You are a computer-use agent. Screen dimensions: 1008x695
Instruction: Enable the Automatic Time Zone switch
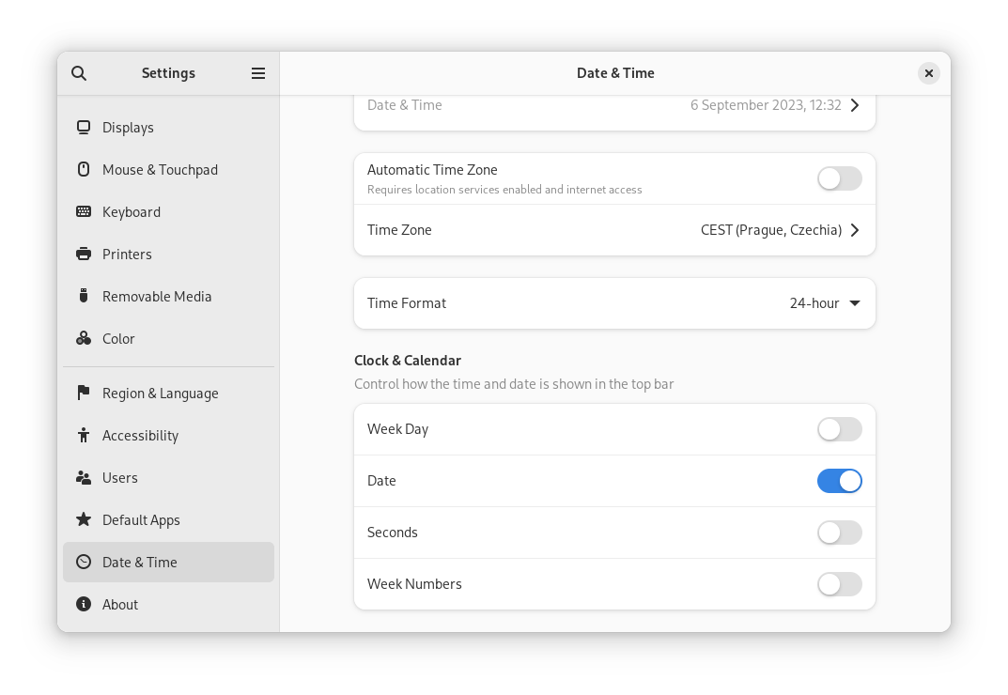839,178
